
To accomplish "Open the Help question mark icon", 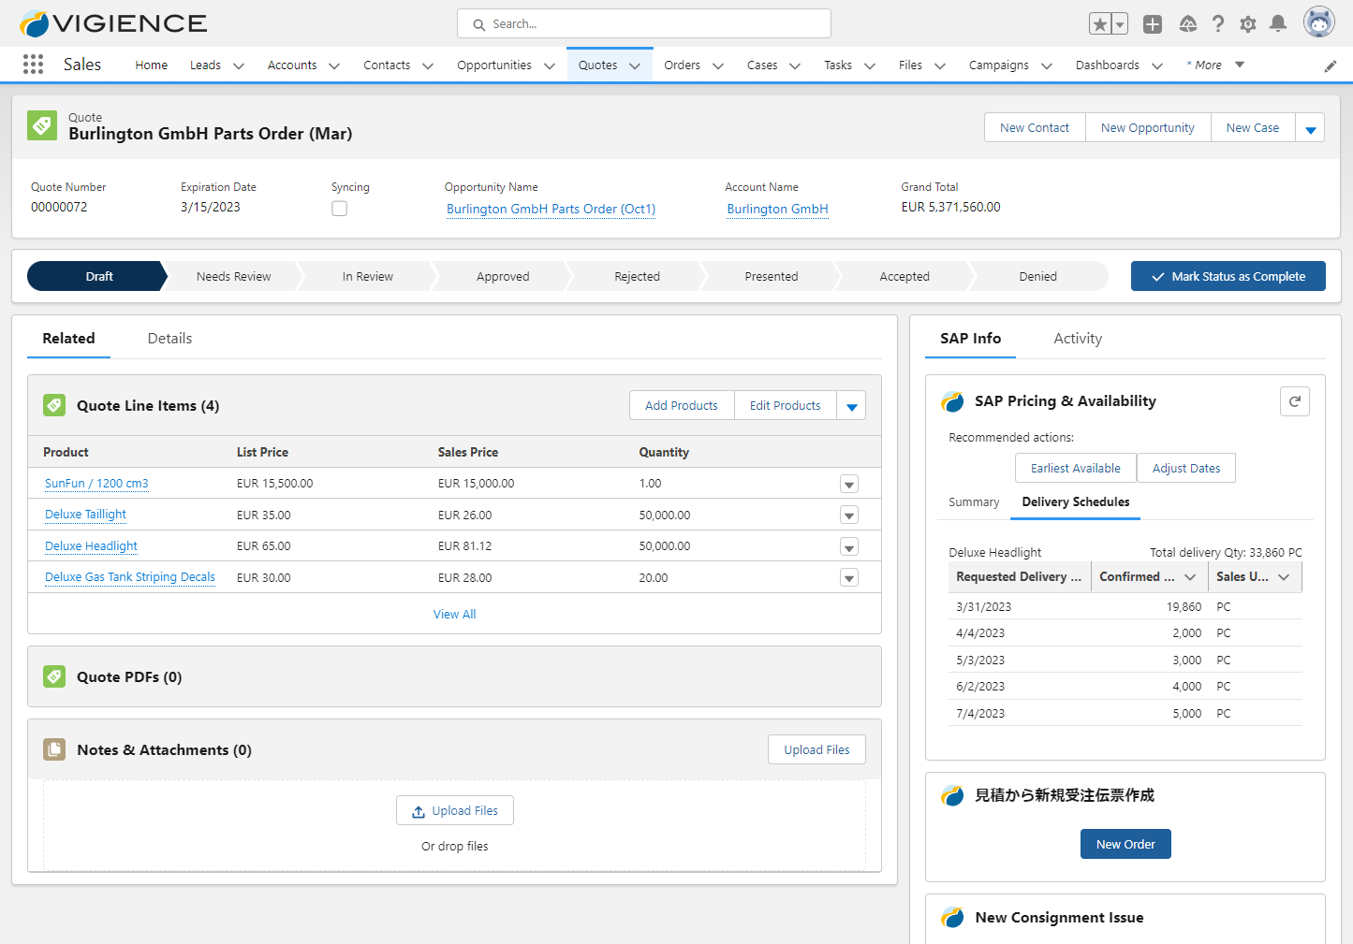I will point(1218,24).
